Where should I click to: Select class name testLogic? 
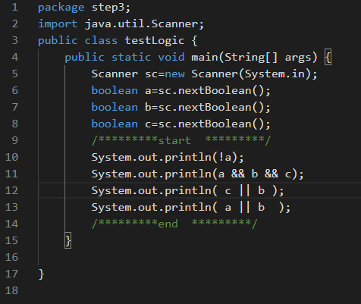click(155, 41)
